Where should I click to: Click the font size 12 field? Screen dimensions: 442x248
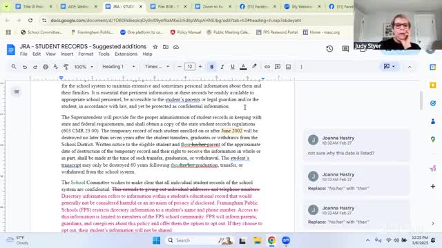pos(190,67)
